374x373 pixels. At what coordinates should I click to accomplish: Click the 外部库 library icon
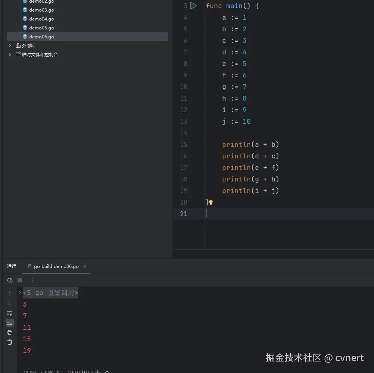(x=18, y=45)
